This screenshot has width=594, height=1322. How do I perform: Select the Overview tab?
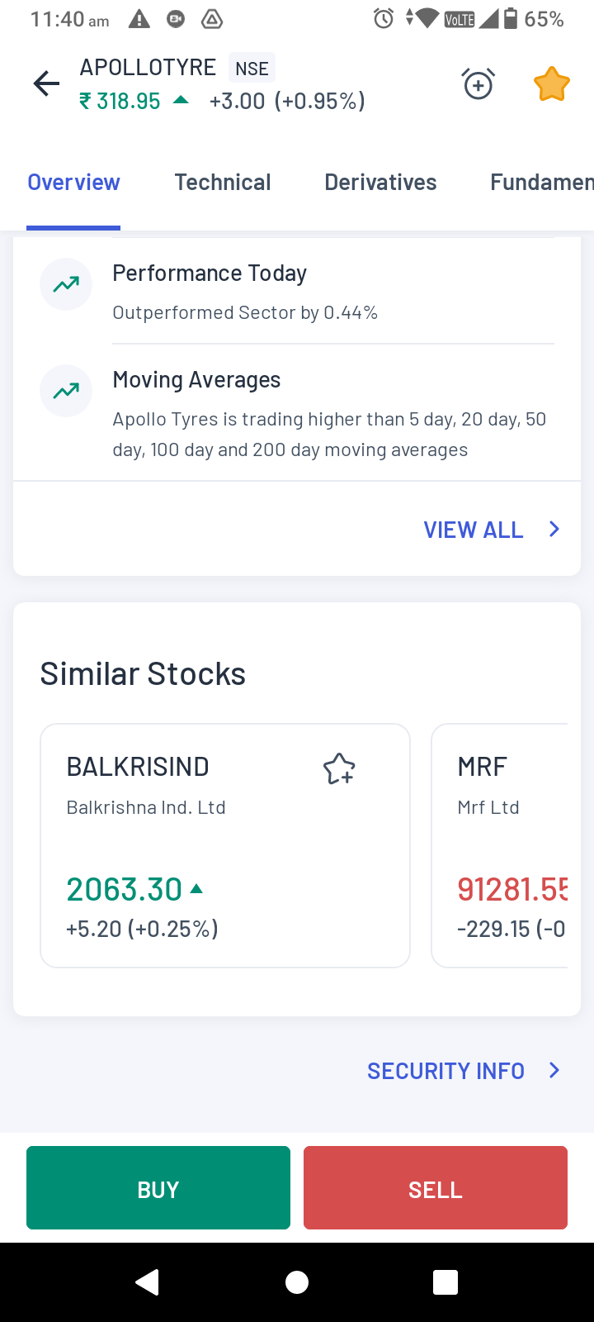(73, 183)
